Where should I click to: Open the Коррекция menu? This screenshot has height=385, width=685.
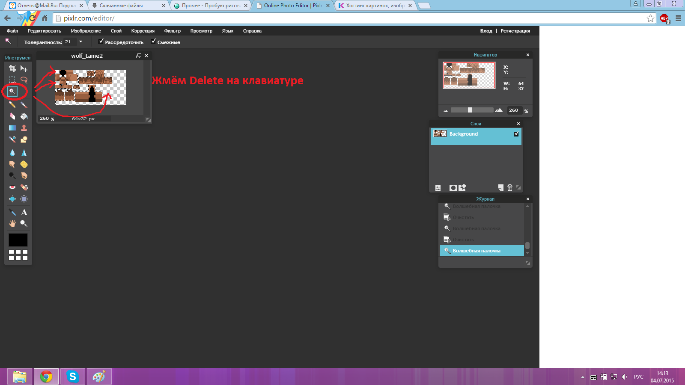tap(143, 31)
